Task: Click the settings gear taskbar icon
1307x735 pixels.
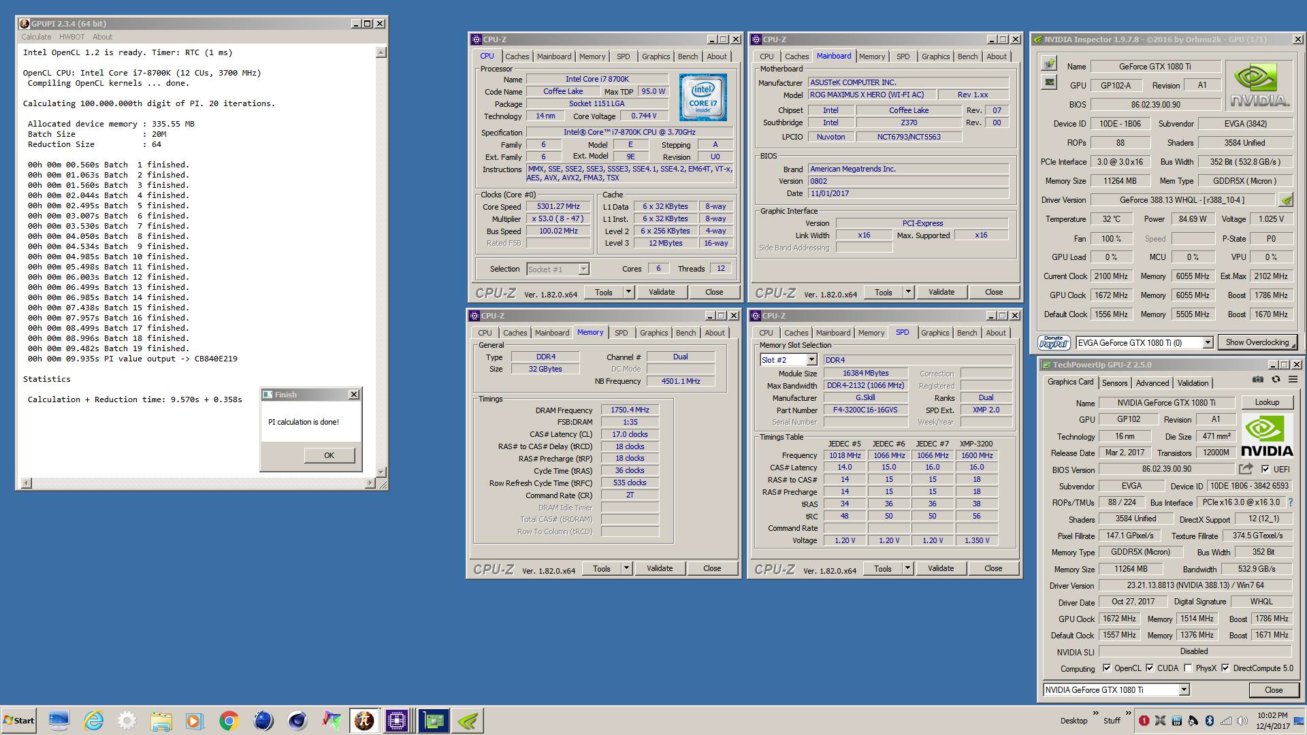Action: [x=127, y=720]
